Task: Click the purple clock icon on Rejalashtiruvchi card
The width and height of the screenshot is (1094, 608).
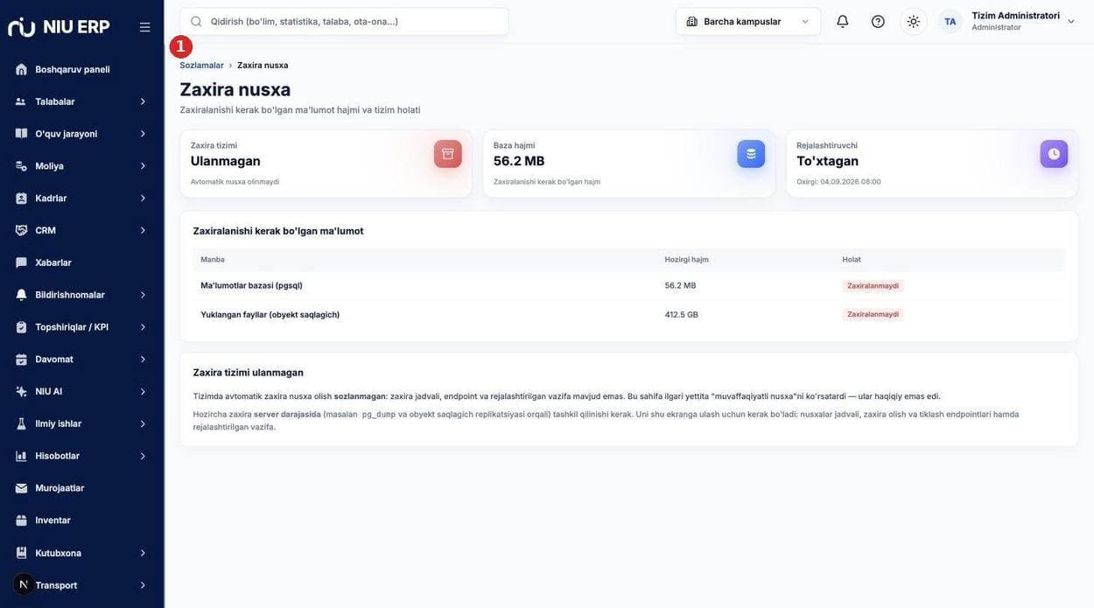Action: 1054,154
